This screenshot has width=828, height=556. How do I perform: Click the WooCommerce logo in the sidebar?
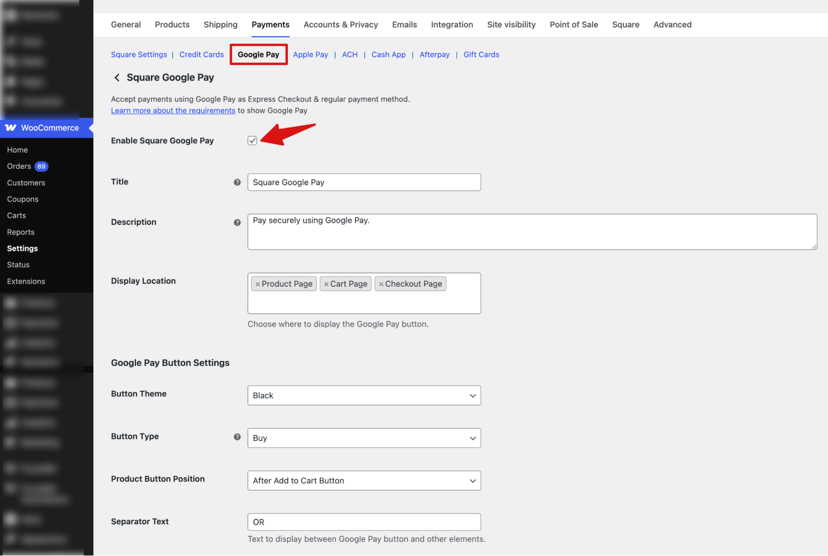pyautogui.click(x=11, y=128)
